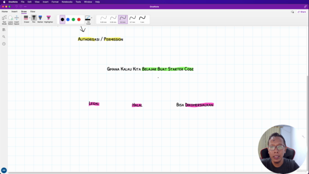This screenshot has width=309, height=174.
Task: Open the search magnifier in sidebar
Action: coord(4,37)
